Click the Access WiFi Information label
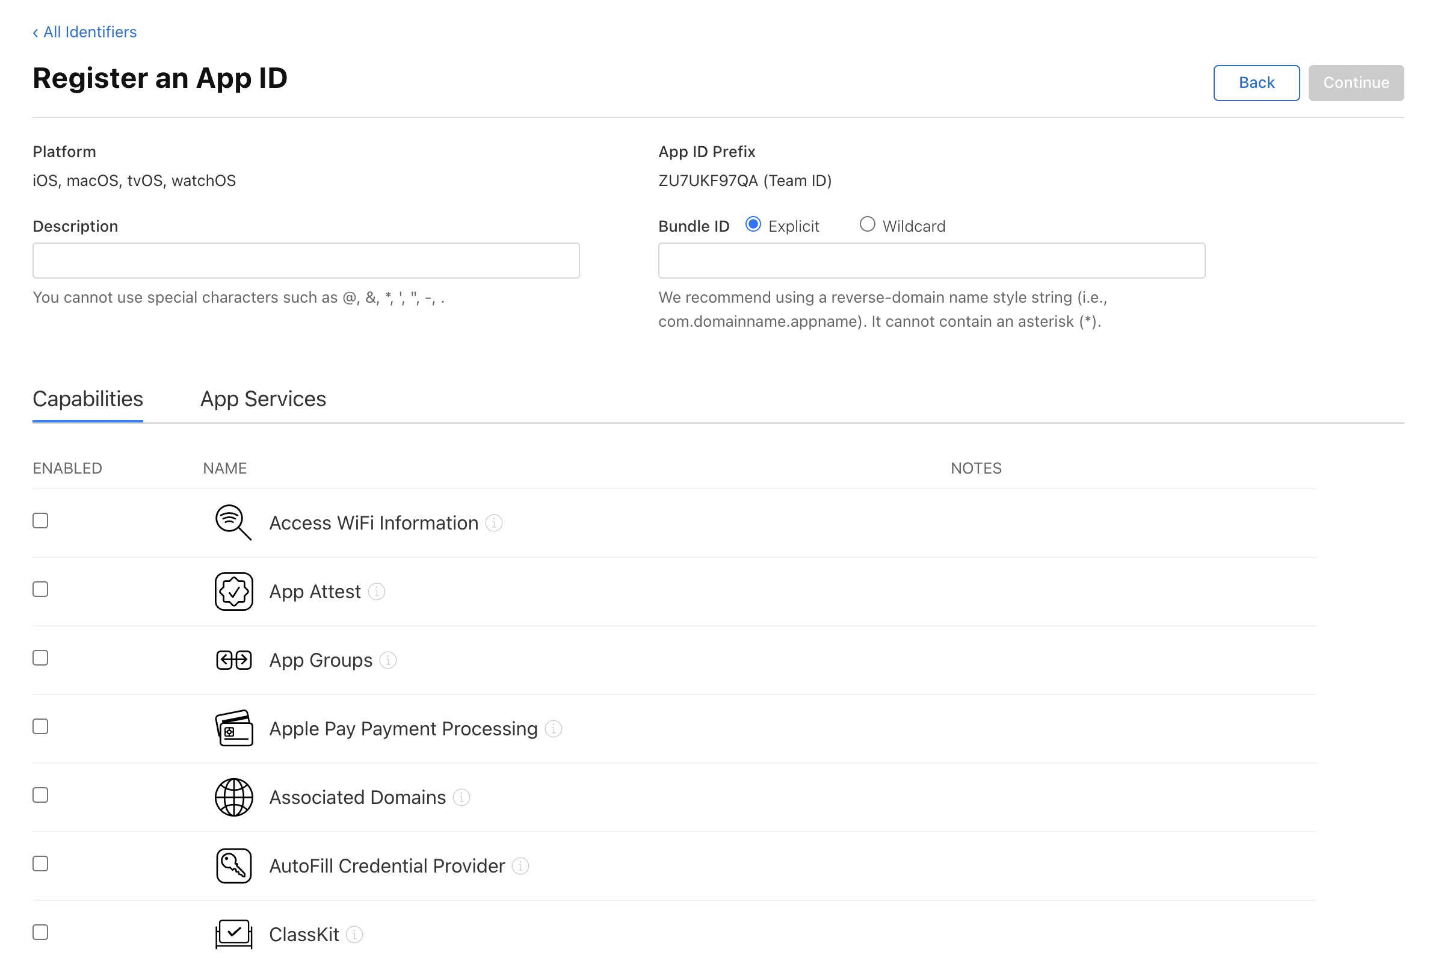The width and height of the screenshot is (1438, 958). tap(373, 523)
